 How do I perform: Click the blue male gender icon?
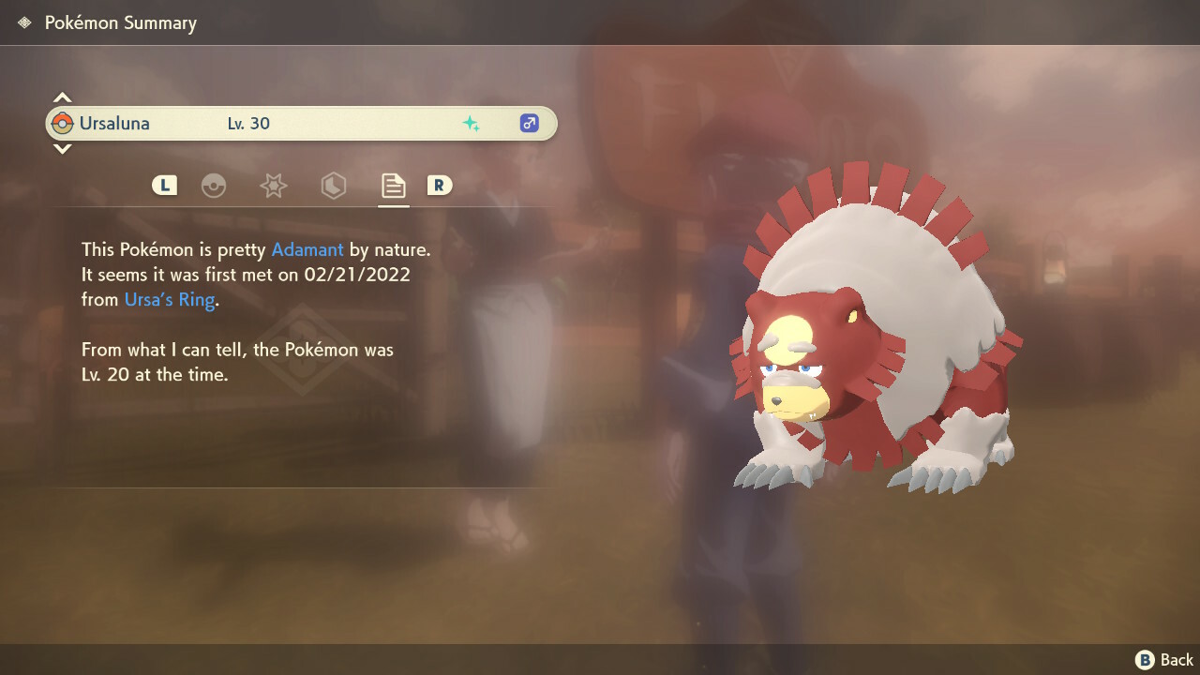click(x=530, y=123)
